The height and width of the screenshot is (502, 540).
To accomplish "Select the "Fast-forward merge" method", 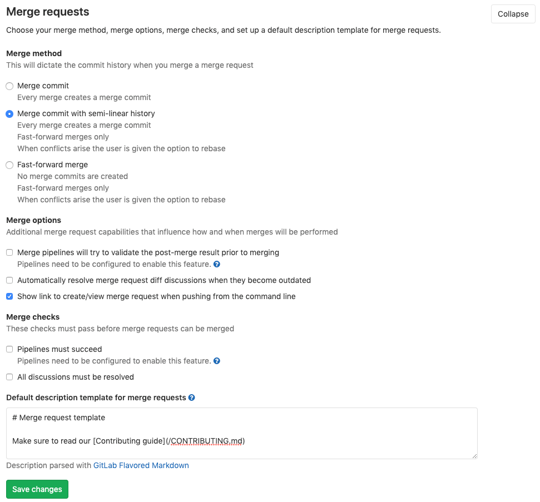I will pos(9,165).
